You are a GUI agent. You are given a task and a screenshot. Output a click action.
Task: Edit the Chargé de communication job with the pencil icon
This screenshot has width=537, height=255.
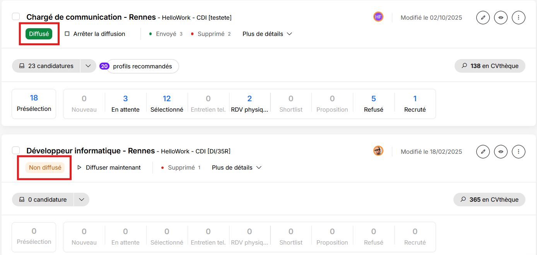(x=483, y=17)
